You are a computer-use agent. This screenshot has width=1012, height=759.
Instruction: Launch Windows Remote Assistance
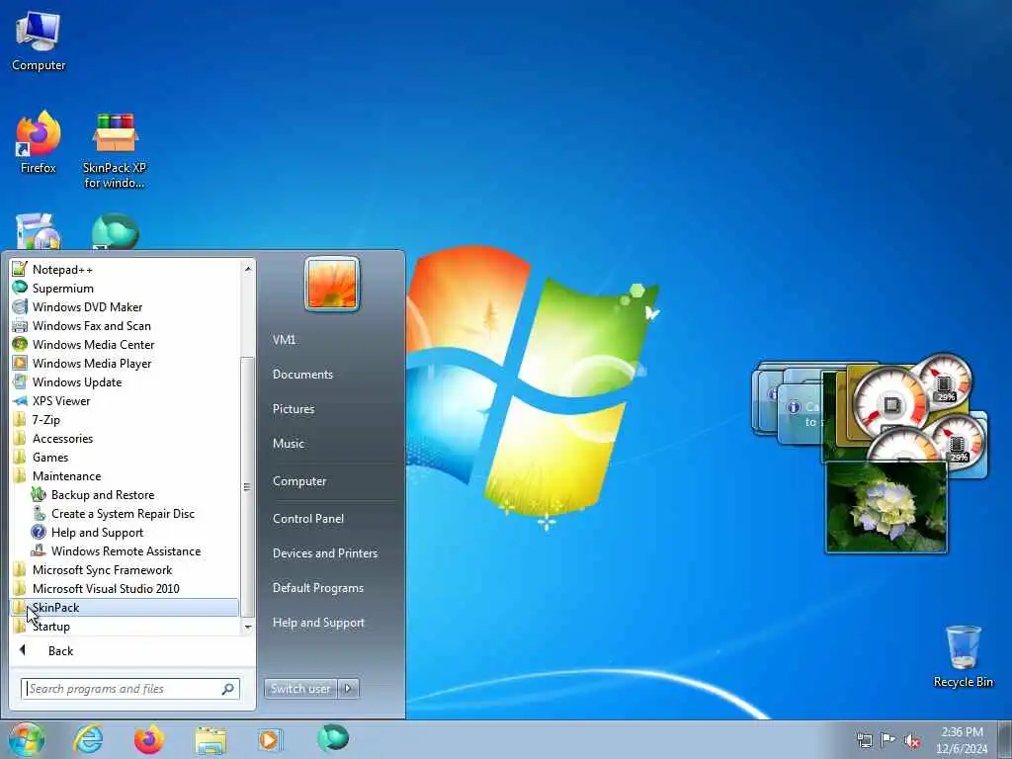pyautogui.click(x=126, y=550)
